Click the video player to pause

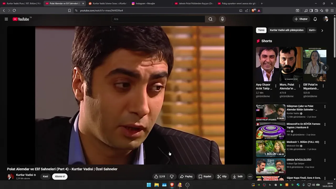tap(130, 95)
